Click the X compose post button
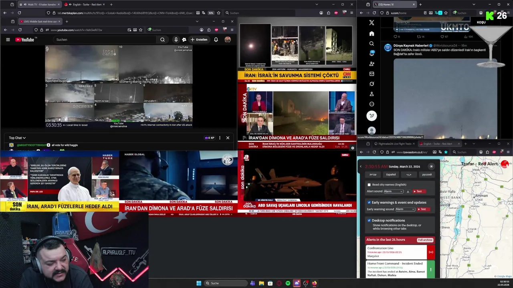513x288 pixels. (372, 116)
